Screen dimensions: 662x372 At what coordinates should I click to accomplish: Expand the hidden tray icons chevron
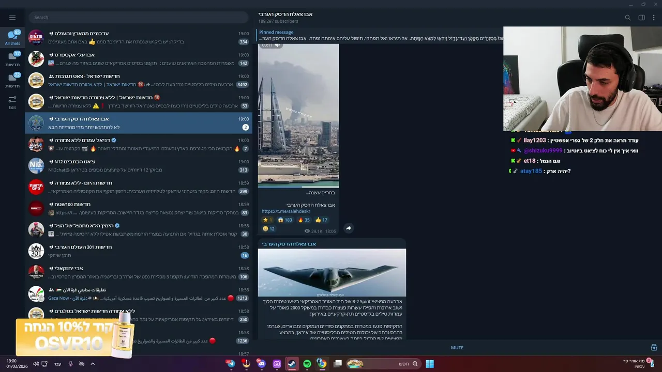(93, 364)
